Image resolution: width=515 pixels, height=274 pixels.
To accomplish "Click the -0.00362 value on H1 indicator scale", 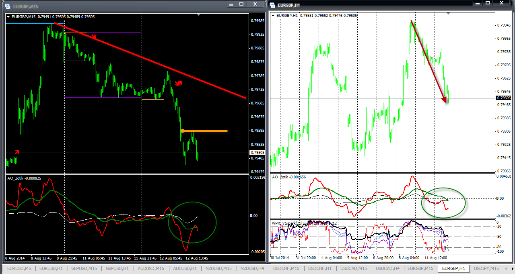I will click(505, 216).
